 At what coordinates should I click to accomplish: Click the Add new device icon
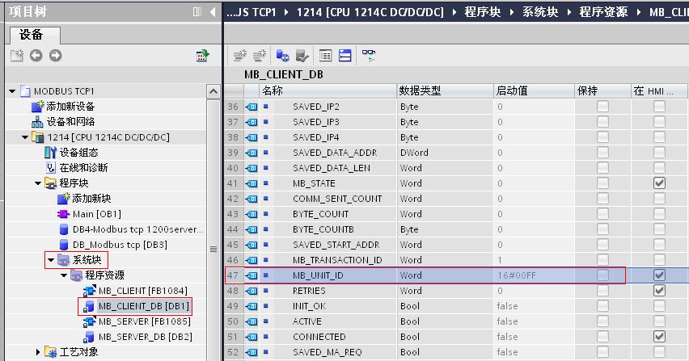(x=38, y=106)
